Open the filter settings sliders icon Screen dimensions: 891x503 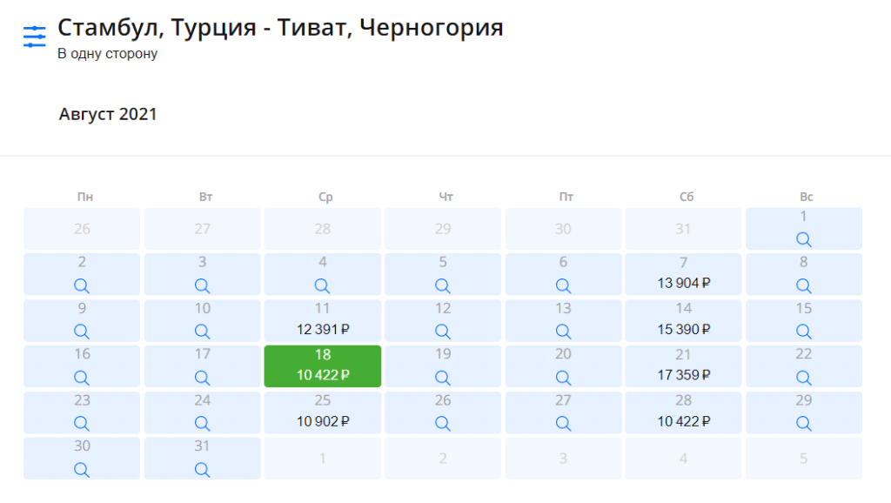34,37
